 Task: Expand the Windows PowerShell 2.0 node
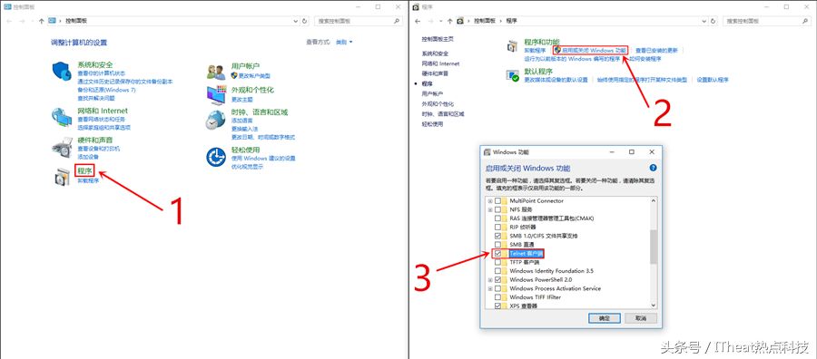tap(490, 280)
